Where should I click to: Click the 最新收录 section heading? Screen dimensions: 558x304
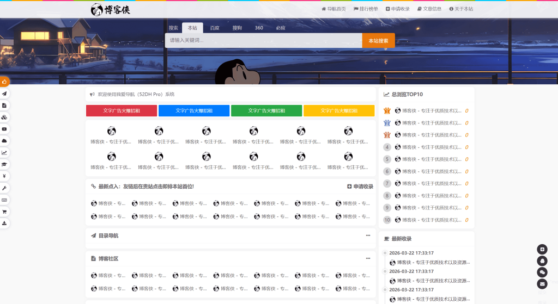[402, 239]
